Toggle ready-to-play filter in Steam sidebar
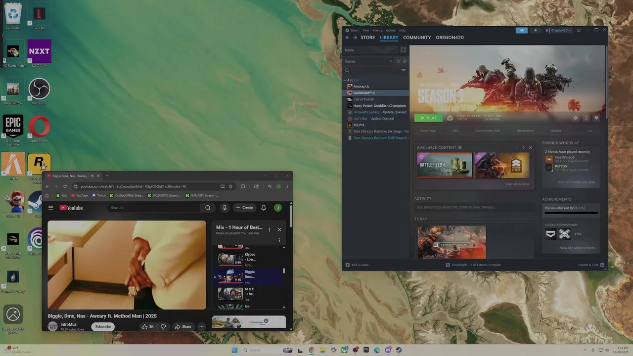This screenshot has height=356, width=633. point(404,61)
